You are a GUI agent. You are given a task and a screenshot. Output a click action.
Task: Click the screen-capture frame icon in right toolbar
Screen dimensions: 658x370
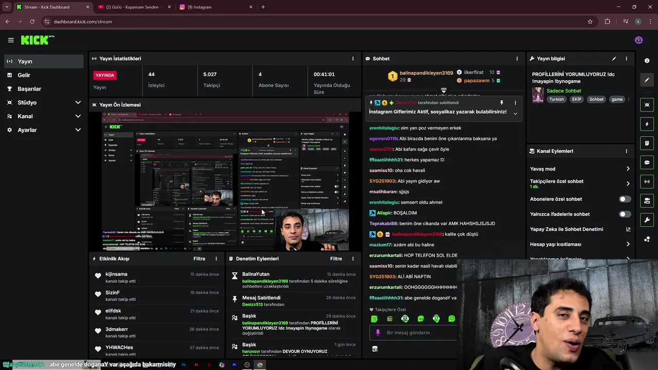click(x=647, y=105)
